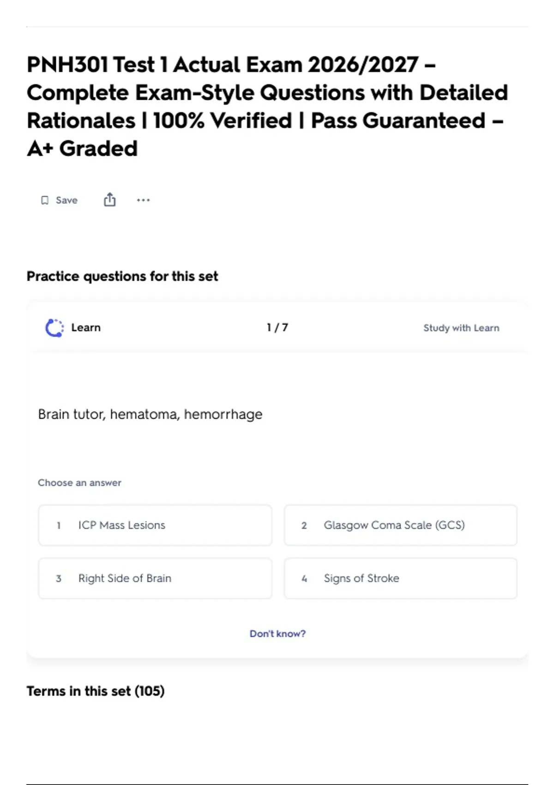Click the Choose an answer label
The height and width of the screenshot is (785, 554).
79,483
